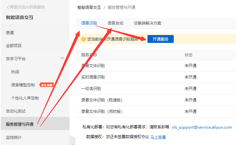Switch to the 设备端解决方案 tab

[147, 23]
